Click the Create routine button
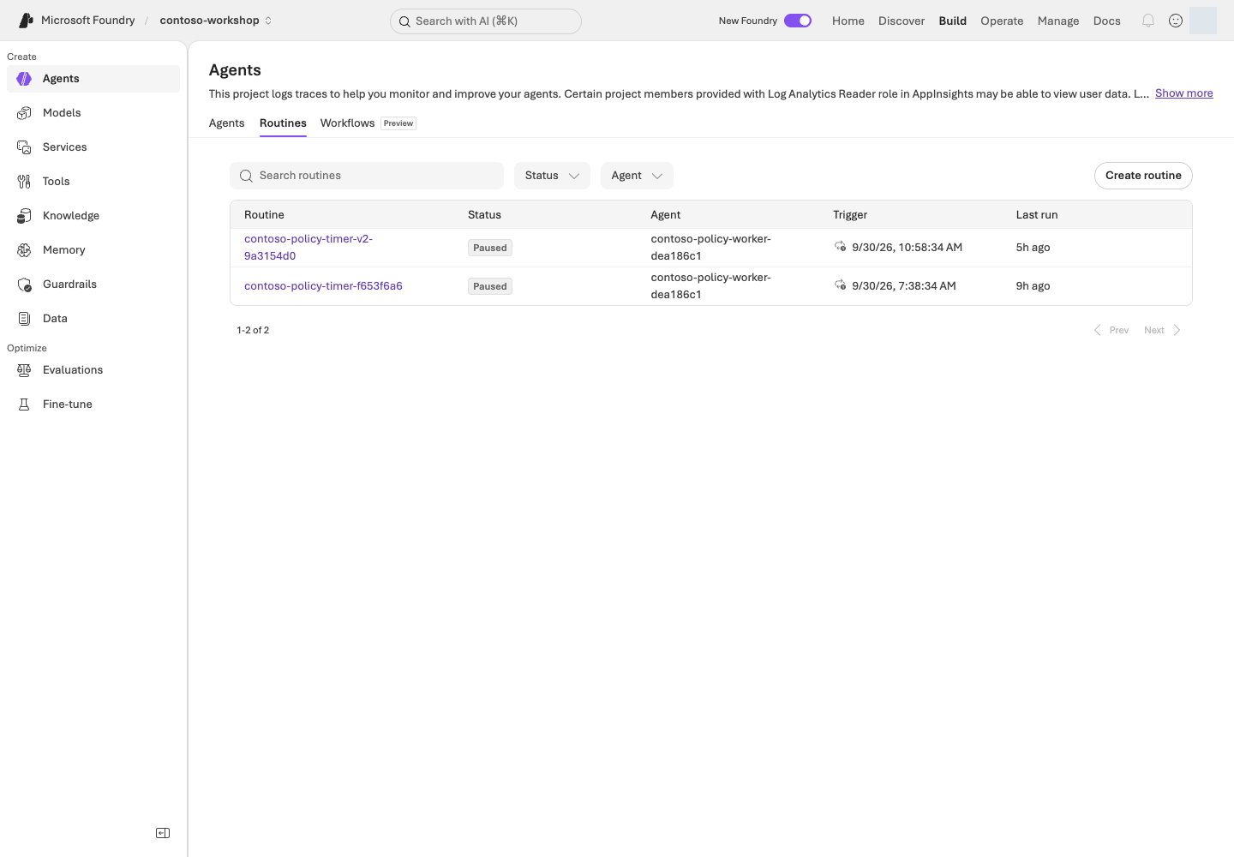Viewport: 1234px width, 857px height. click(1143, 176)
